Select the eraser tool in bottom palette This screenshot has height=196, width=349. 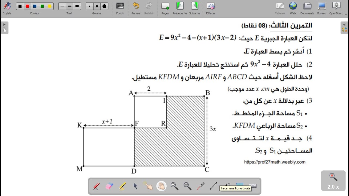[109, 186]
